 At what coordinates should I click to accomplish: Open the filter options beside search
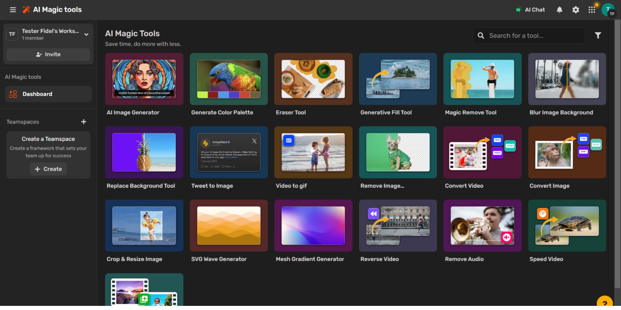(598, 35)
